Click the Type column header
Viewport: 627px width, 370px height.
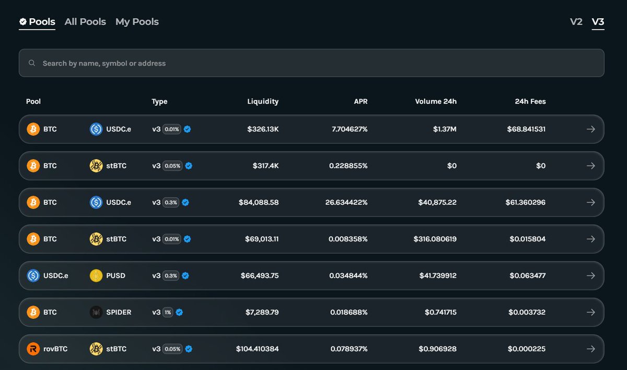159,101
